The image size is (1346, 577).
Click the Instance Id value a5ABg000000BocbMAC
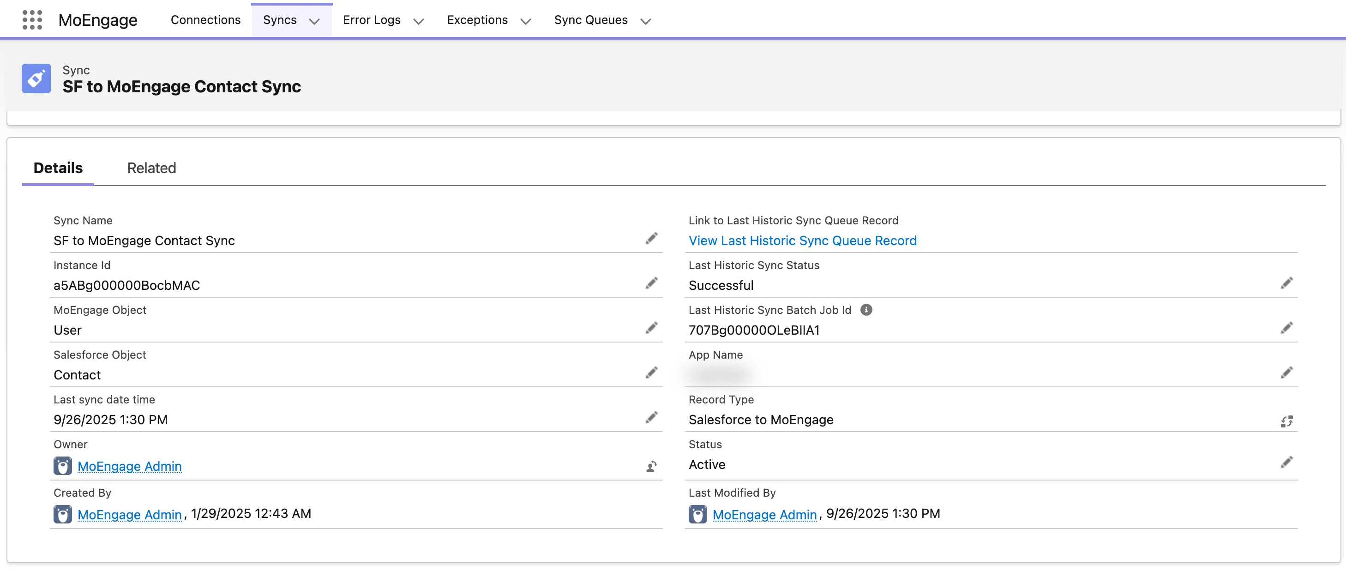point(126,285)
